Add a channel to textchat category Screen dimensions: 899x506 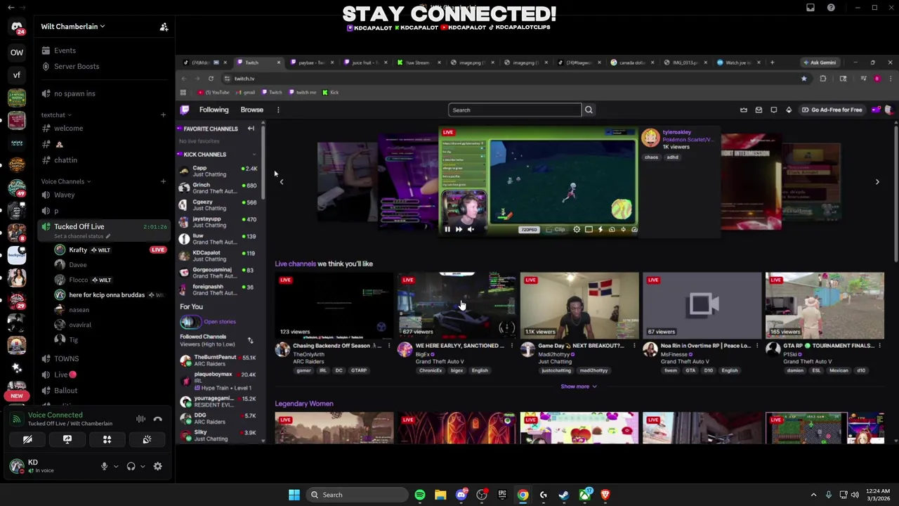163,115
